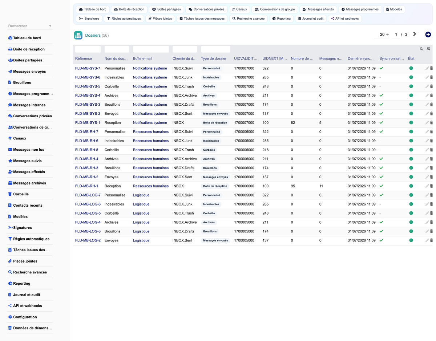Screen dimensions: 436x341
Task: Click the Boîte e-mail filter input field
Action: point(151,49)
